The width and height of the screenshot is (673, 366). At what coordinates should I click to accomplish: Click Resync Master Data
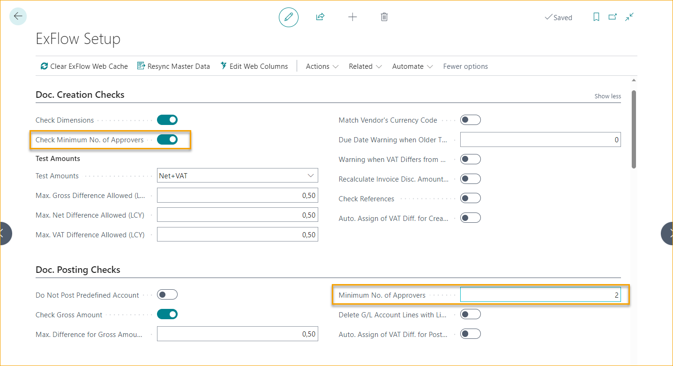[173, 66]
